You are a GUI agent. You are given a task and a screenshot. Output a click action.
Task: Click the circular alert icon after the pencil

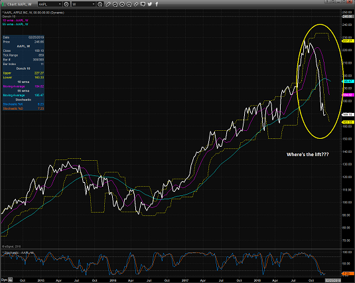point(115,4)
